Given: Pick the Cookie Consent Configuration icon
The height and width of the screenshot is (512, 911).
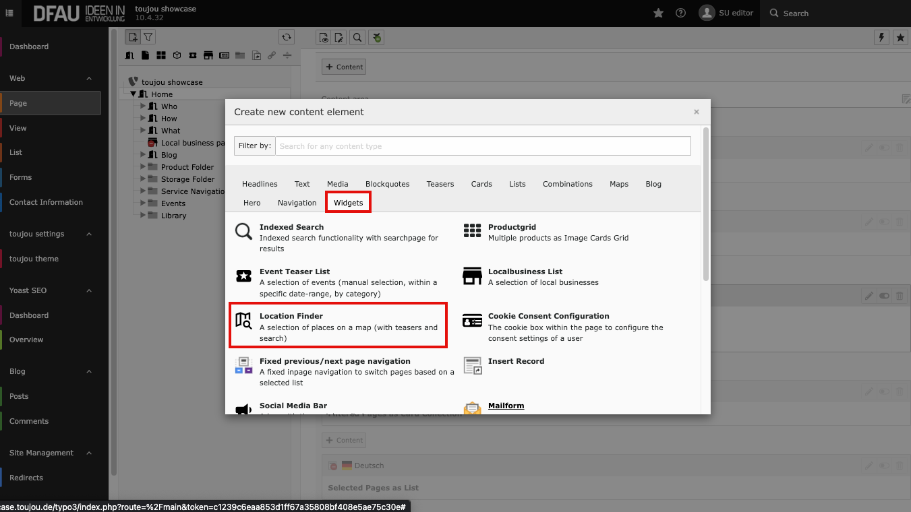Looking at the screenshot, I should [472, 321].
